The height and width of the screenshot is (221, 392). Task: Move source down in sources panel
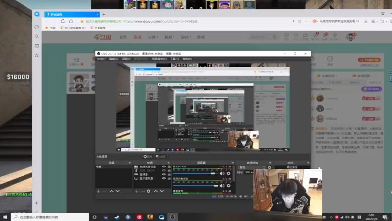(162, 191)
